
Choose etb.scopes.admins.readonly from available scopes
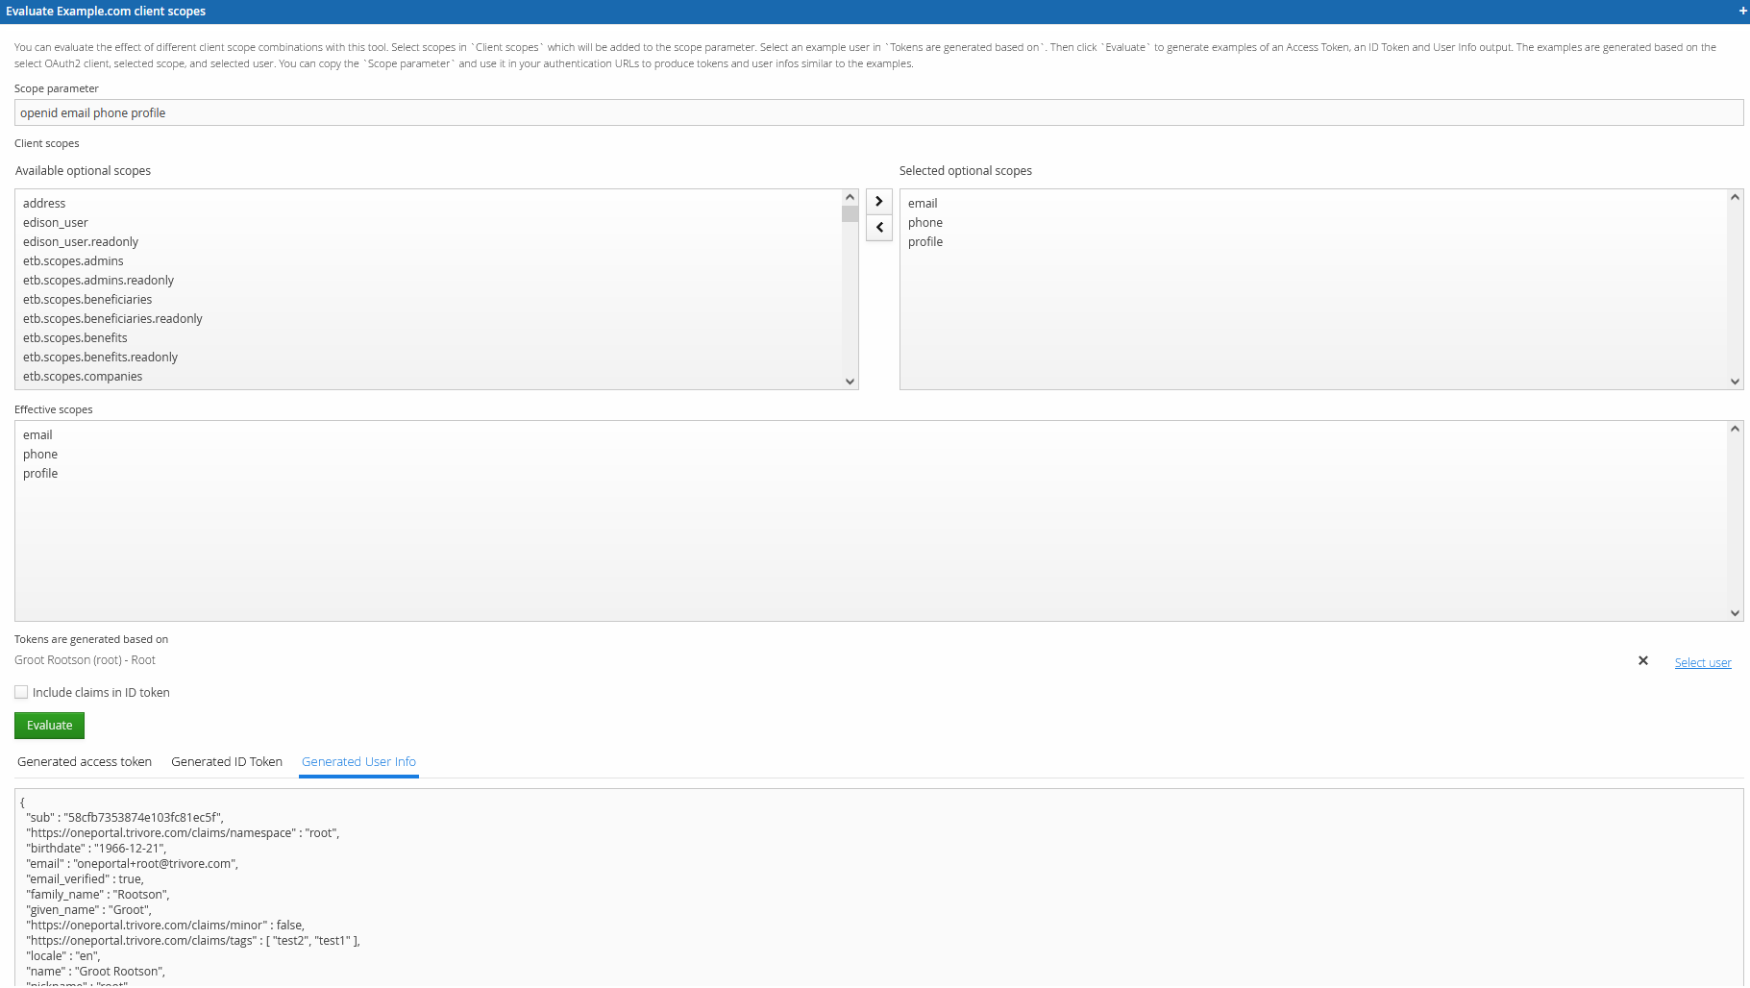click(98, 281)
